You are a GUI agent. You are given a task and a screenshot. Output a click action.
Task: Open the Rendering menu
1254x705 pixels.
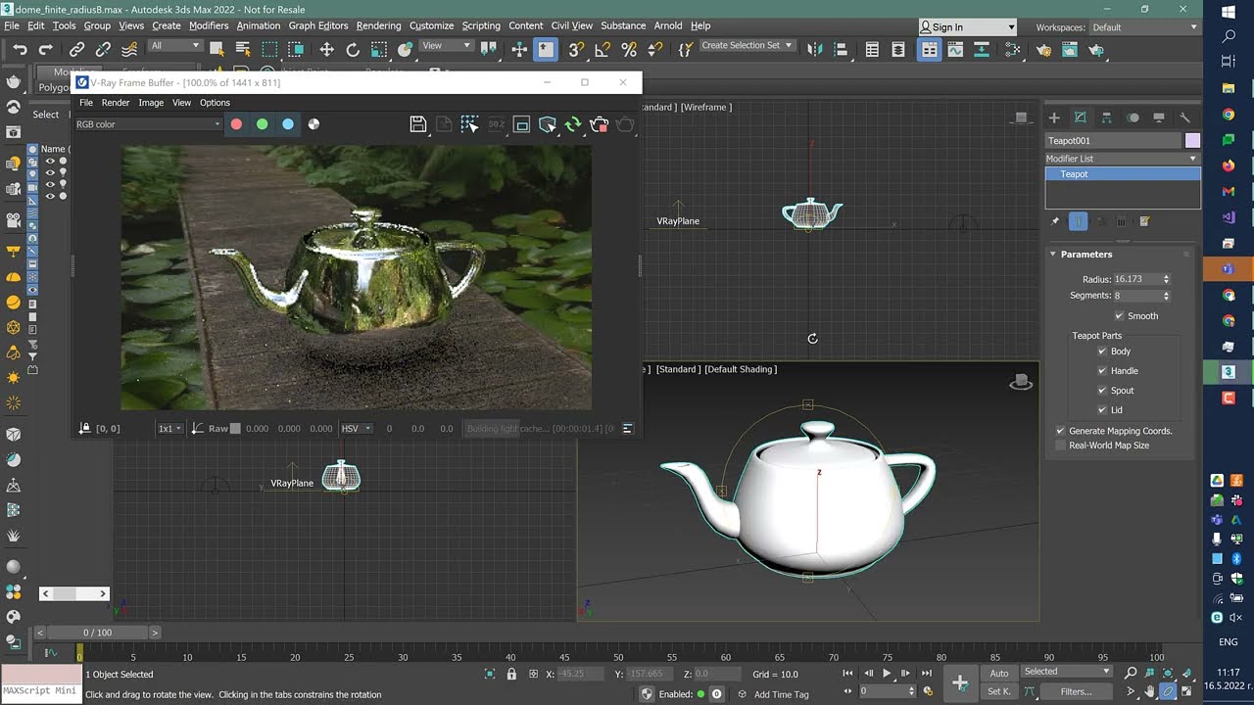(378, 25)
